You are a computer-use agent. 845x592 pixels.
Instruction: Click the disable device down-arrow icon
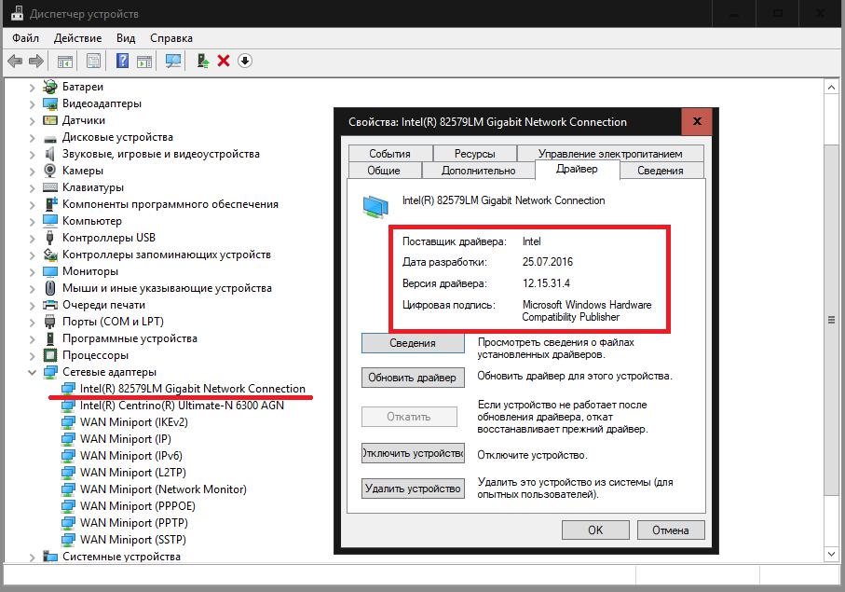[245, 61]
